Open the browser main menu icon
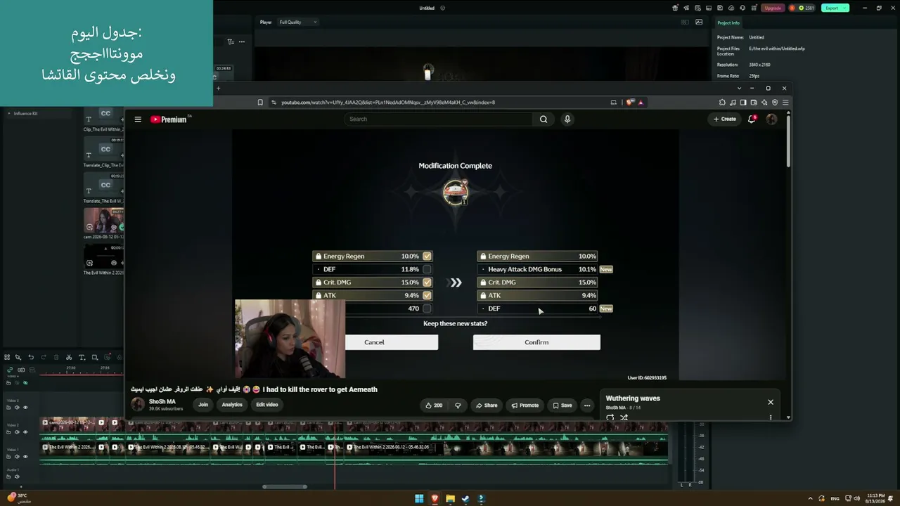Image resolution: width=900 pixels, height=506 pixels. click(x=785, y=103)
